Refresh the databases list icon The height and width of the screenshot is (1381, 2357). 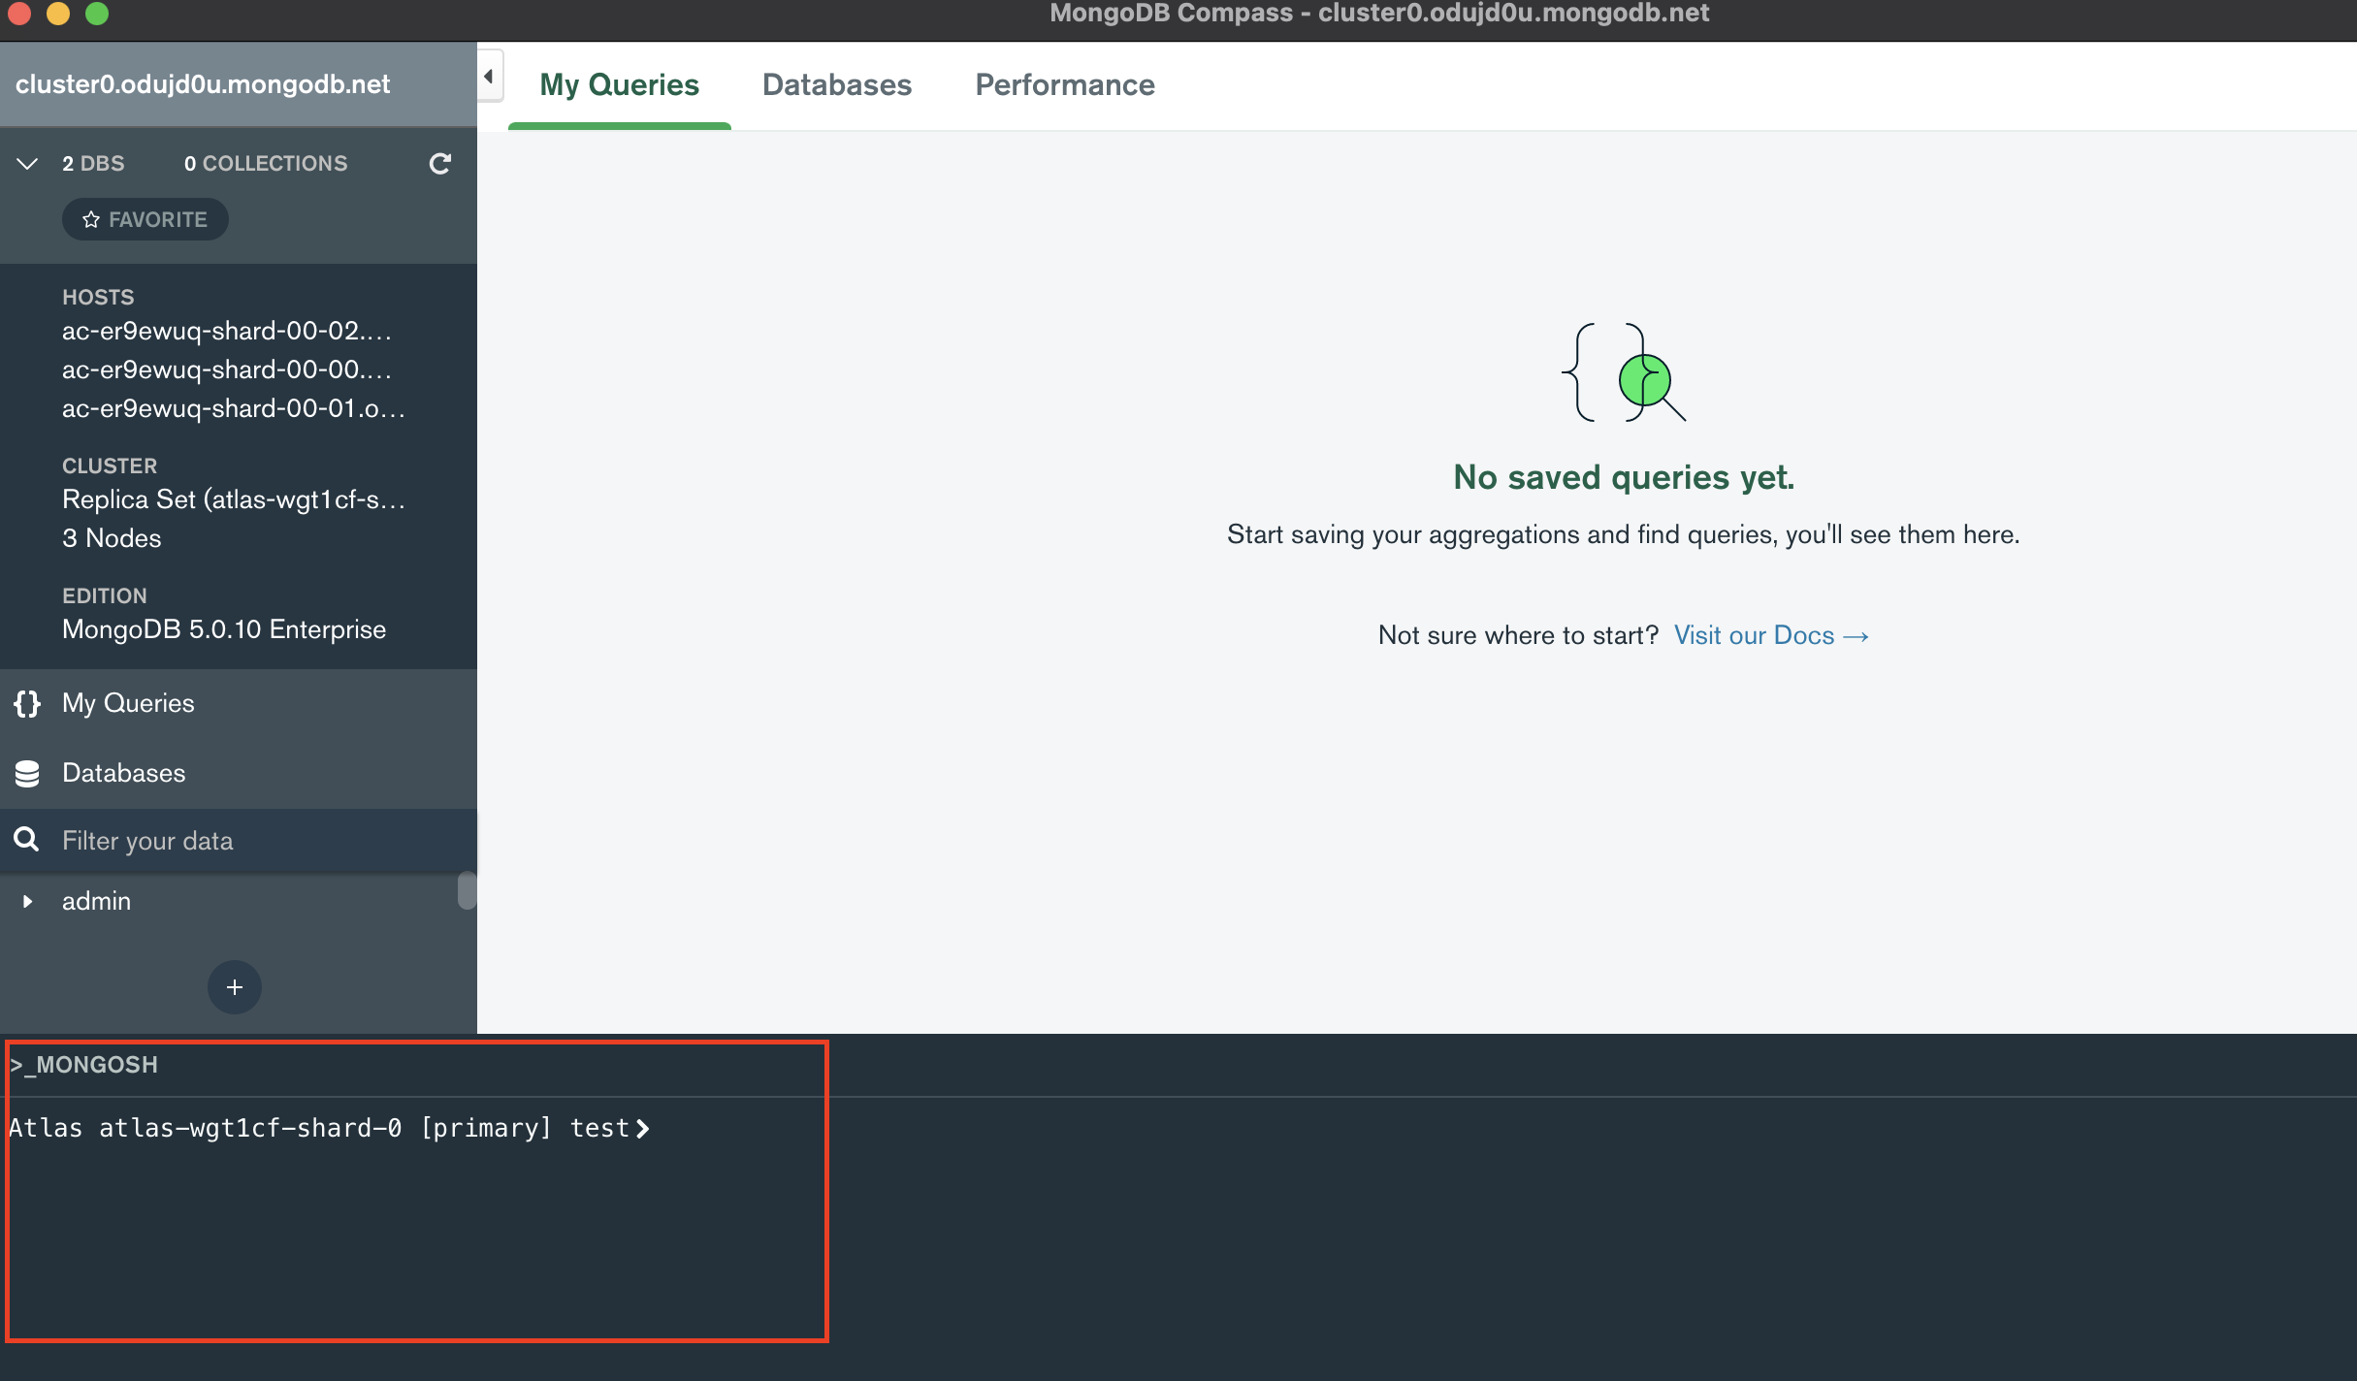click(x=439, y=163)
